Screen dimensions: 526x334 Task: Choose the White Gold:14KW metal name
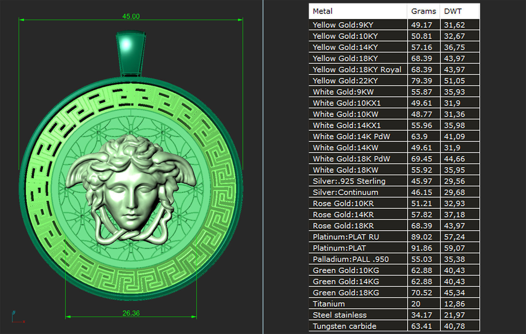[346, 148]
